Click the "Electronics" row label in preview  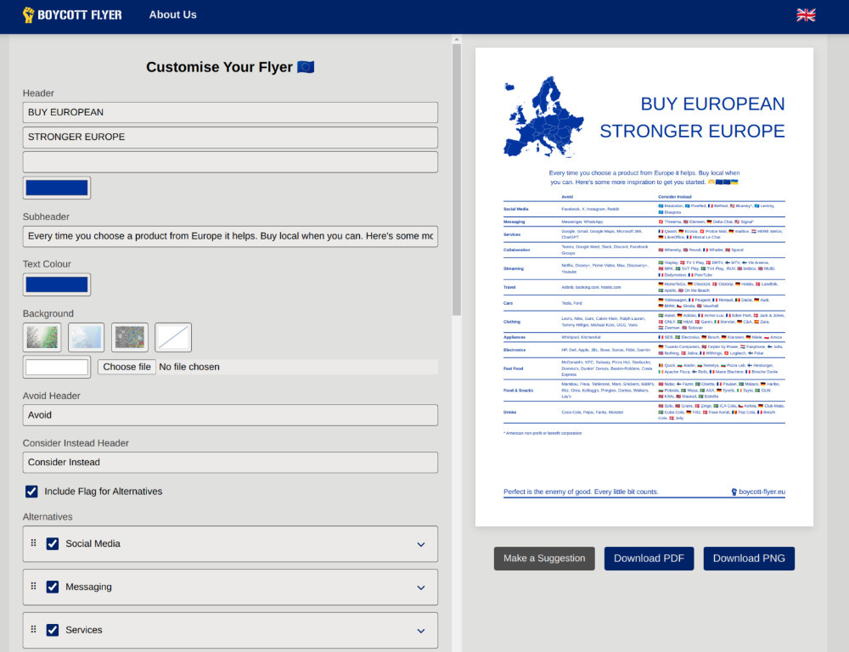click(x=514, y=350)
